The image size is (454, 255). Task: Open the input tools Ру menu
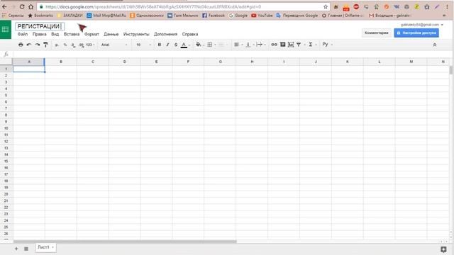click(x=325, y=45)
